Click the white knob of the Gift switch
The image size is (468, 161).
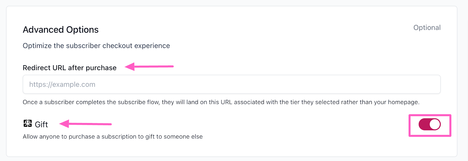pyautogui.click(x=435, y=124)
